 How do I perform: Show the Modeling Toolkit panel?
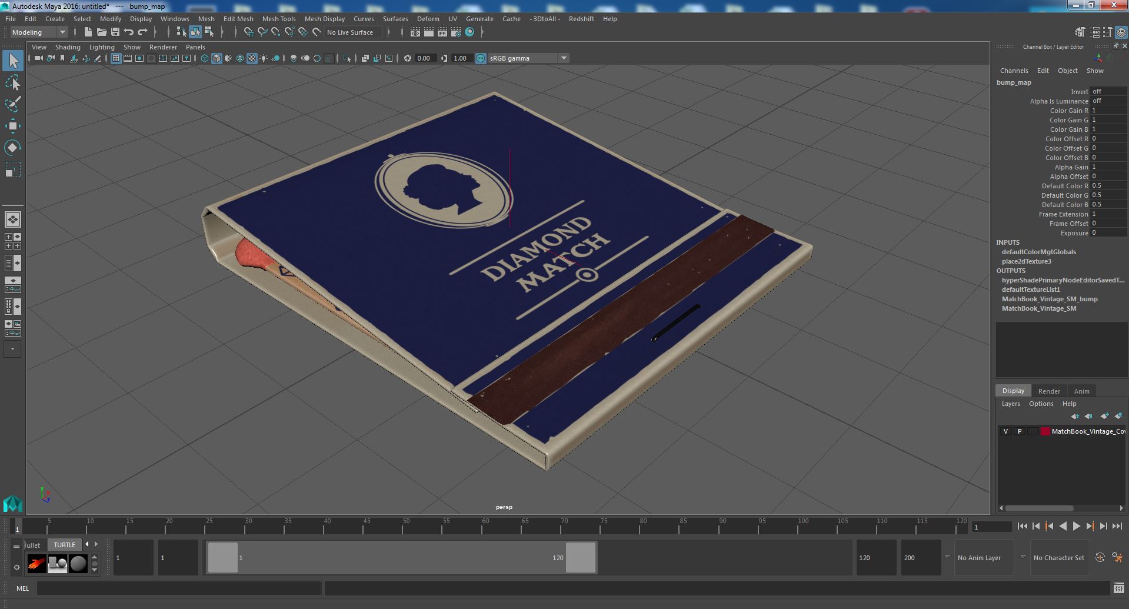1080,32
